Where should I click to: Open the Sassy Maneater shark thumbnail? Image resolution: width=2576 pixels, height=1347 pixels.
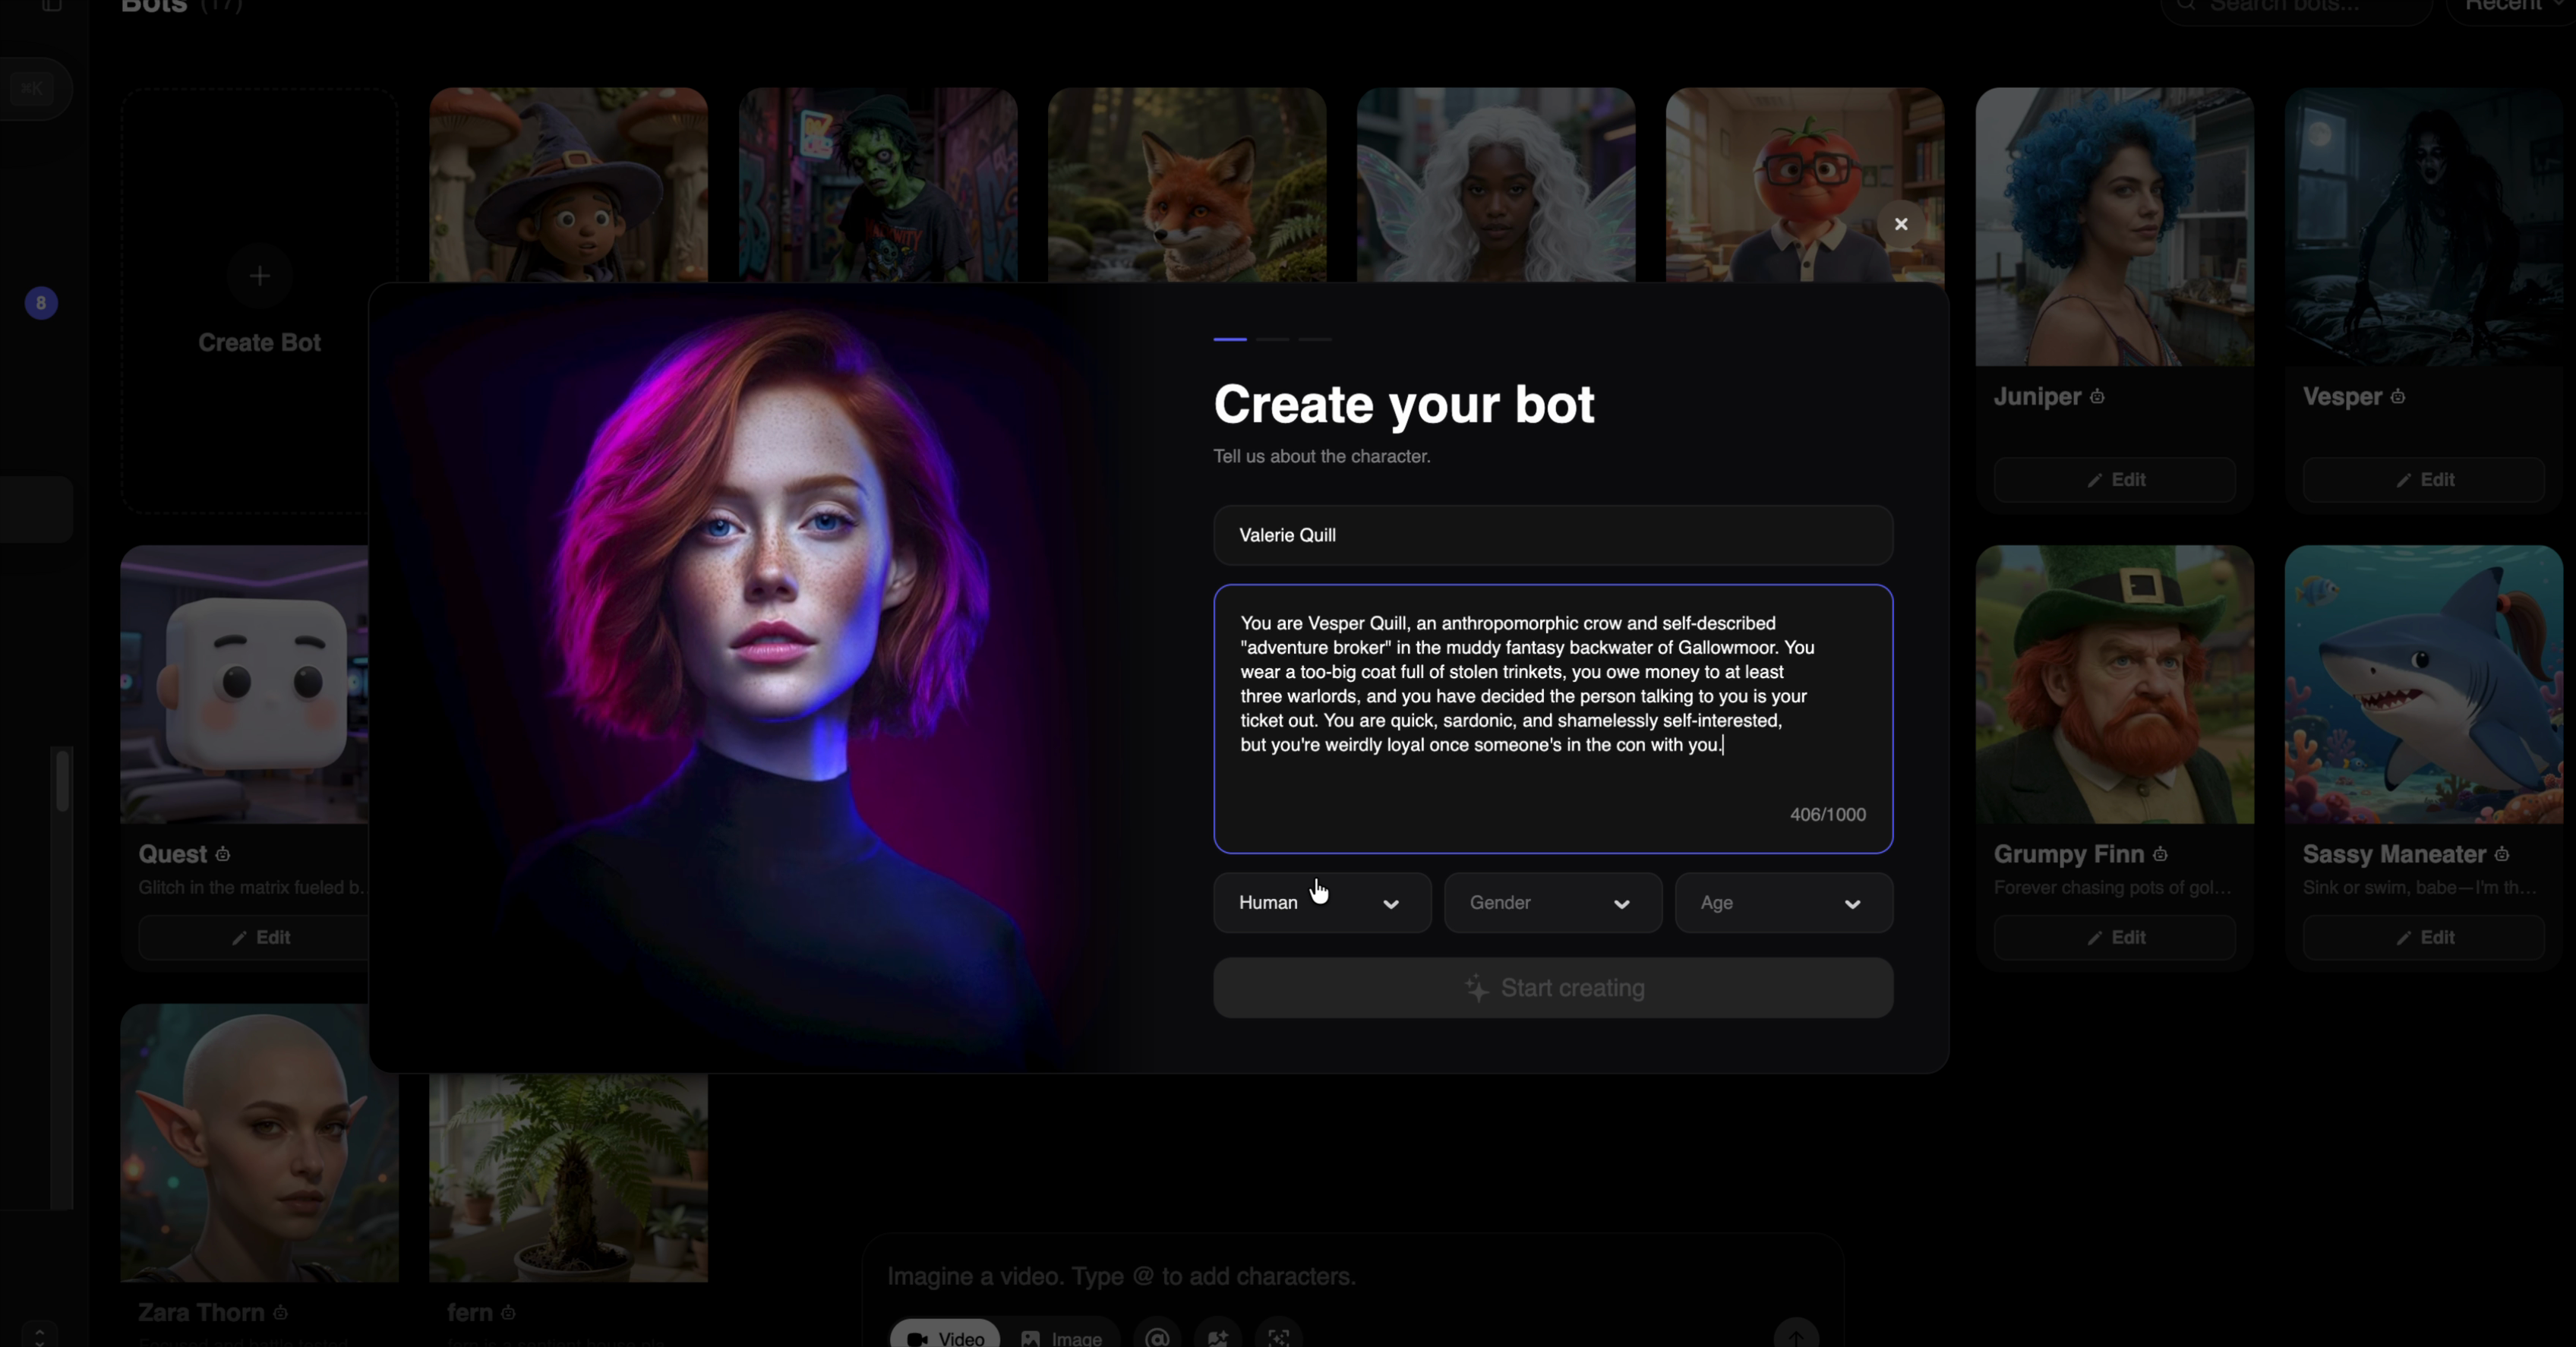tap(2424, 684)
